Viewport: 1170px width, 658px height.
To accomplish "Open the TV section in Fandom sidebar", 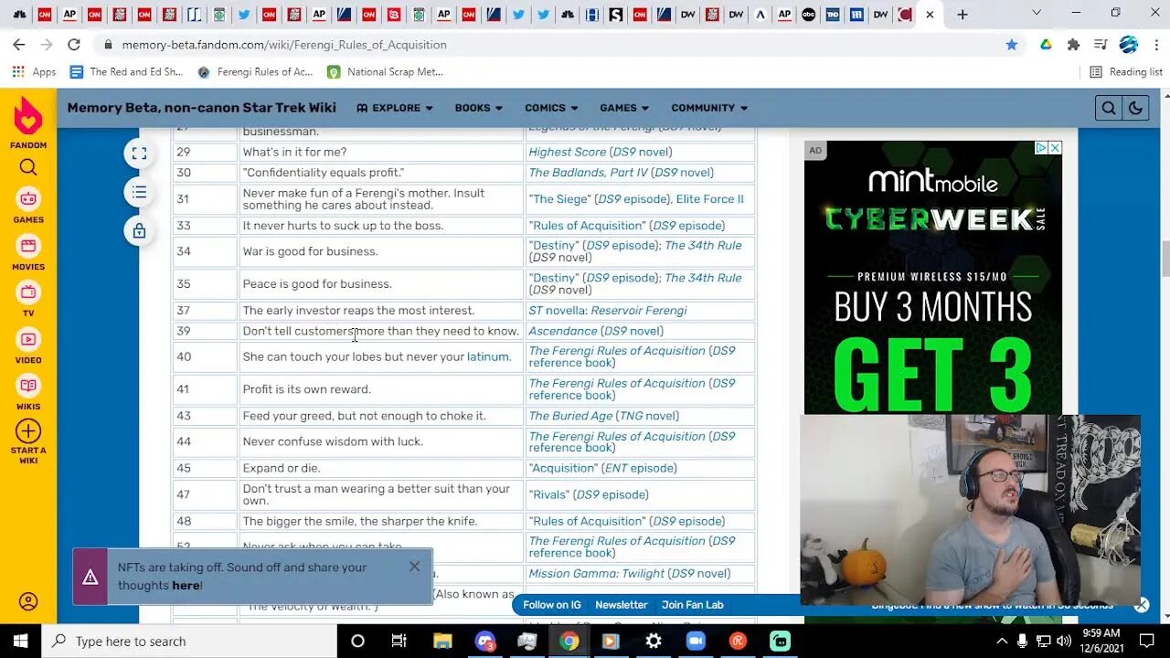I will [x=28, y=300].
